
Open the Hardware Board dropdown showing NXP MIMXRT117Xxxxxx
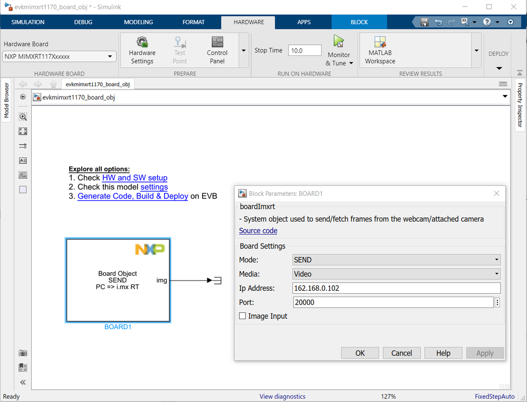60,56
